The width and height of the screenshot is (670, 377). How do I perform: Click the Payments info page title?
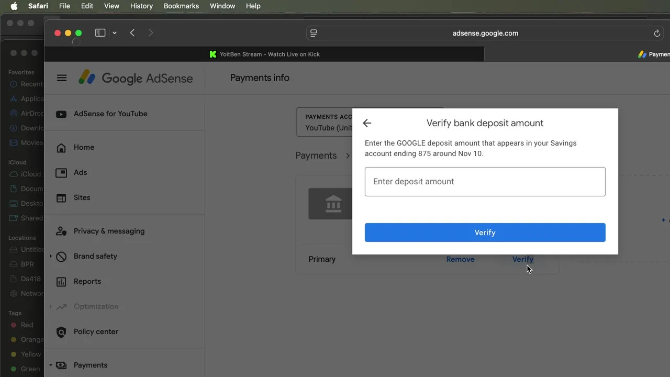click(260, 78)
